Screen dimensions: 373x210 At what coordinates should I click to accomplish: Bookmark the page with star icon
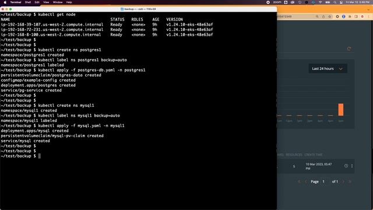click(x=330, y=16)
